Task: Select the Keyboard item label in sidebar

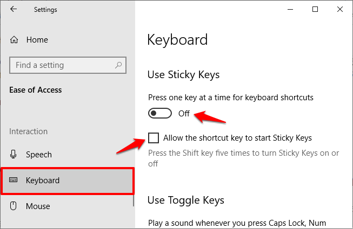Action: (43, 181)
